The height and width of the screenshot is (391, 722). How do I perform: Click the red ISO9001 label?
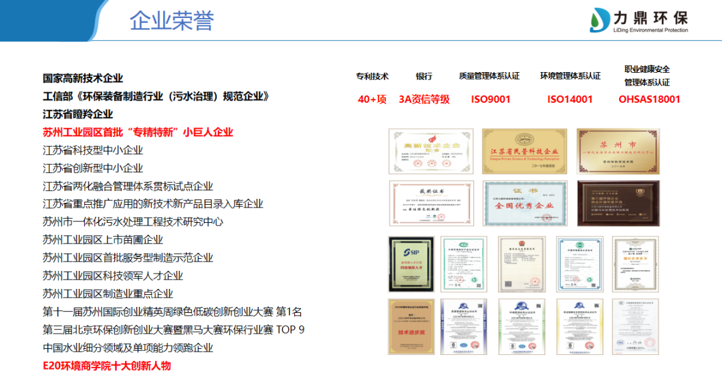tap(491, 99)
